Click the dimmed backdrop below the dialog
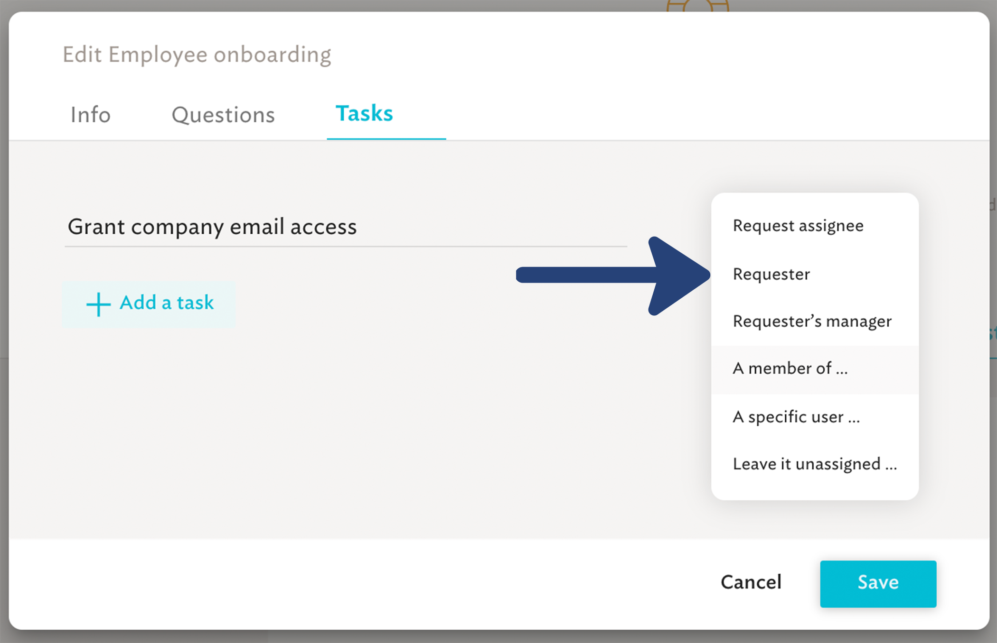The height and width of the screenshot is (643, 997). pos(498,637)
